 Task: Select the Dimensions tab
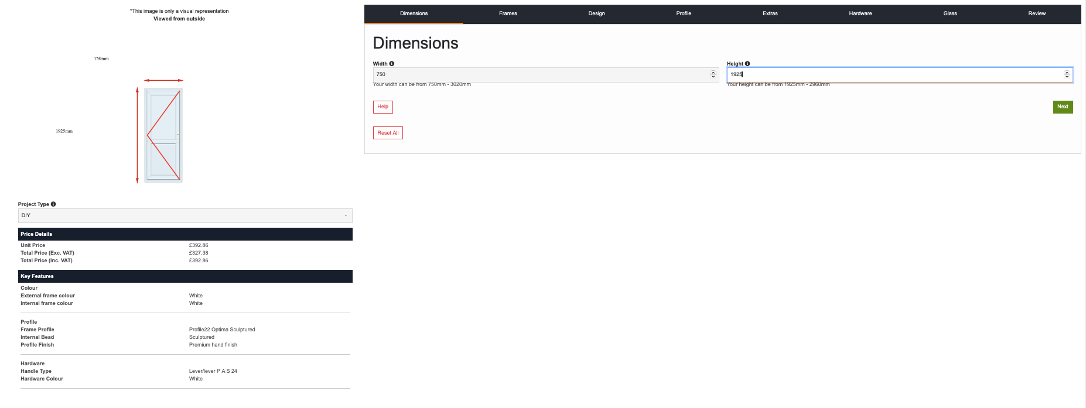(414, 13)
